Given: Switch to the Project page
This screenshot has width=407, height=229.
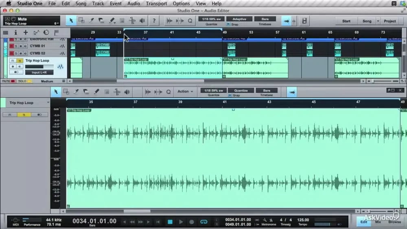Looking at the screenshot, I should point(389,21).
